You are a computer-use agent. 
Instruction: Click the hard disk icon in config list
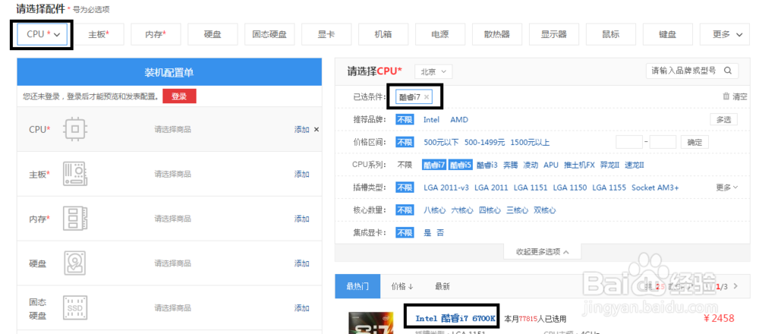click(75, 263)
